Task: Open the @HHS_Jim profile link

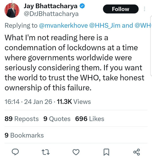Action: [x=104, y=25]
